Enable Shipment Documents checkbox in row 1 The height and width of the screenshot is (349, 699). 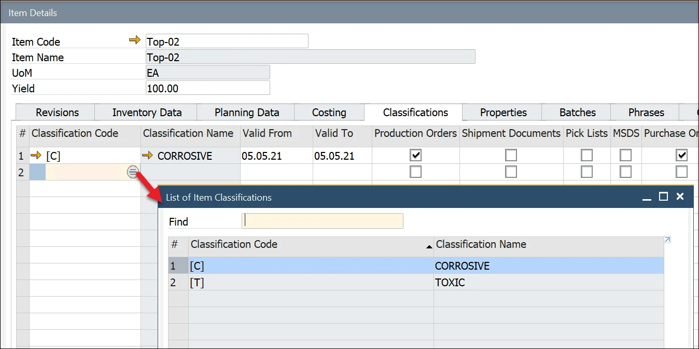pyautogui.click(x=511, y=155)
